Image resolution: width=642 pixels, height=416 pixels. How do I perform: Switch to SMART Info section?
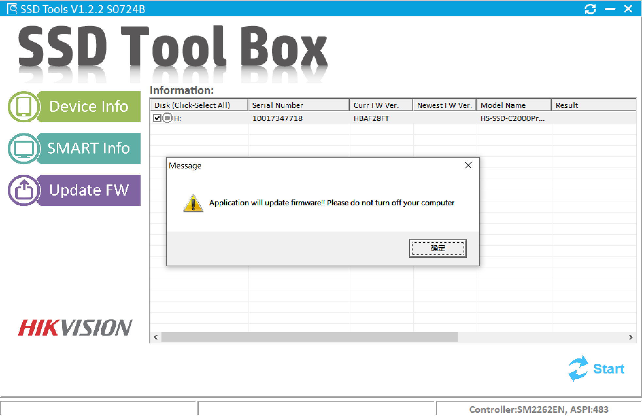point(89,148)
